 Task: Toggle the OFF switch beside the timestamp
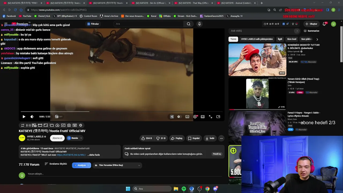coord(59,117)
